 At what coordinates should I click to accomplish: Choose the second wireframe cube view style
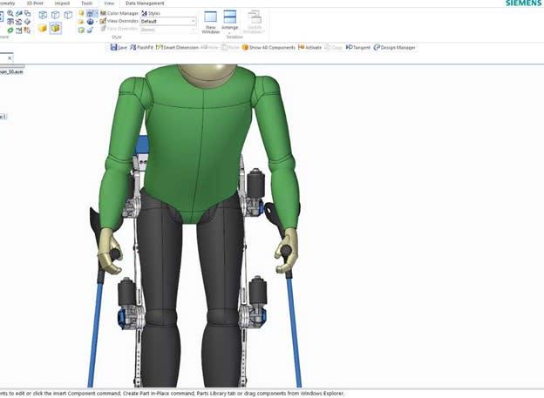point(55,15)
